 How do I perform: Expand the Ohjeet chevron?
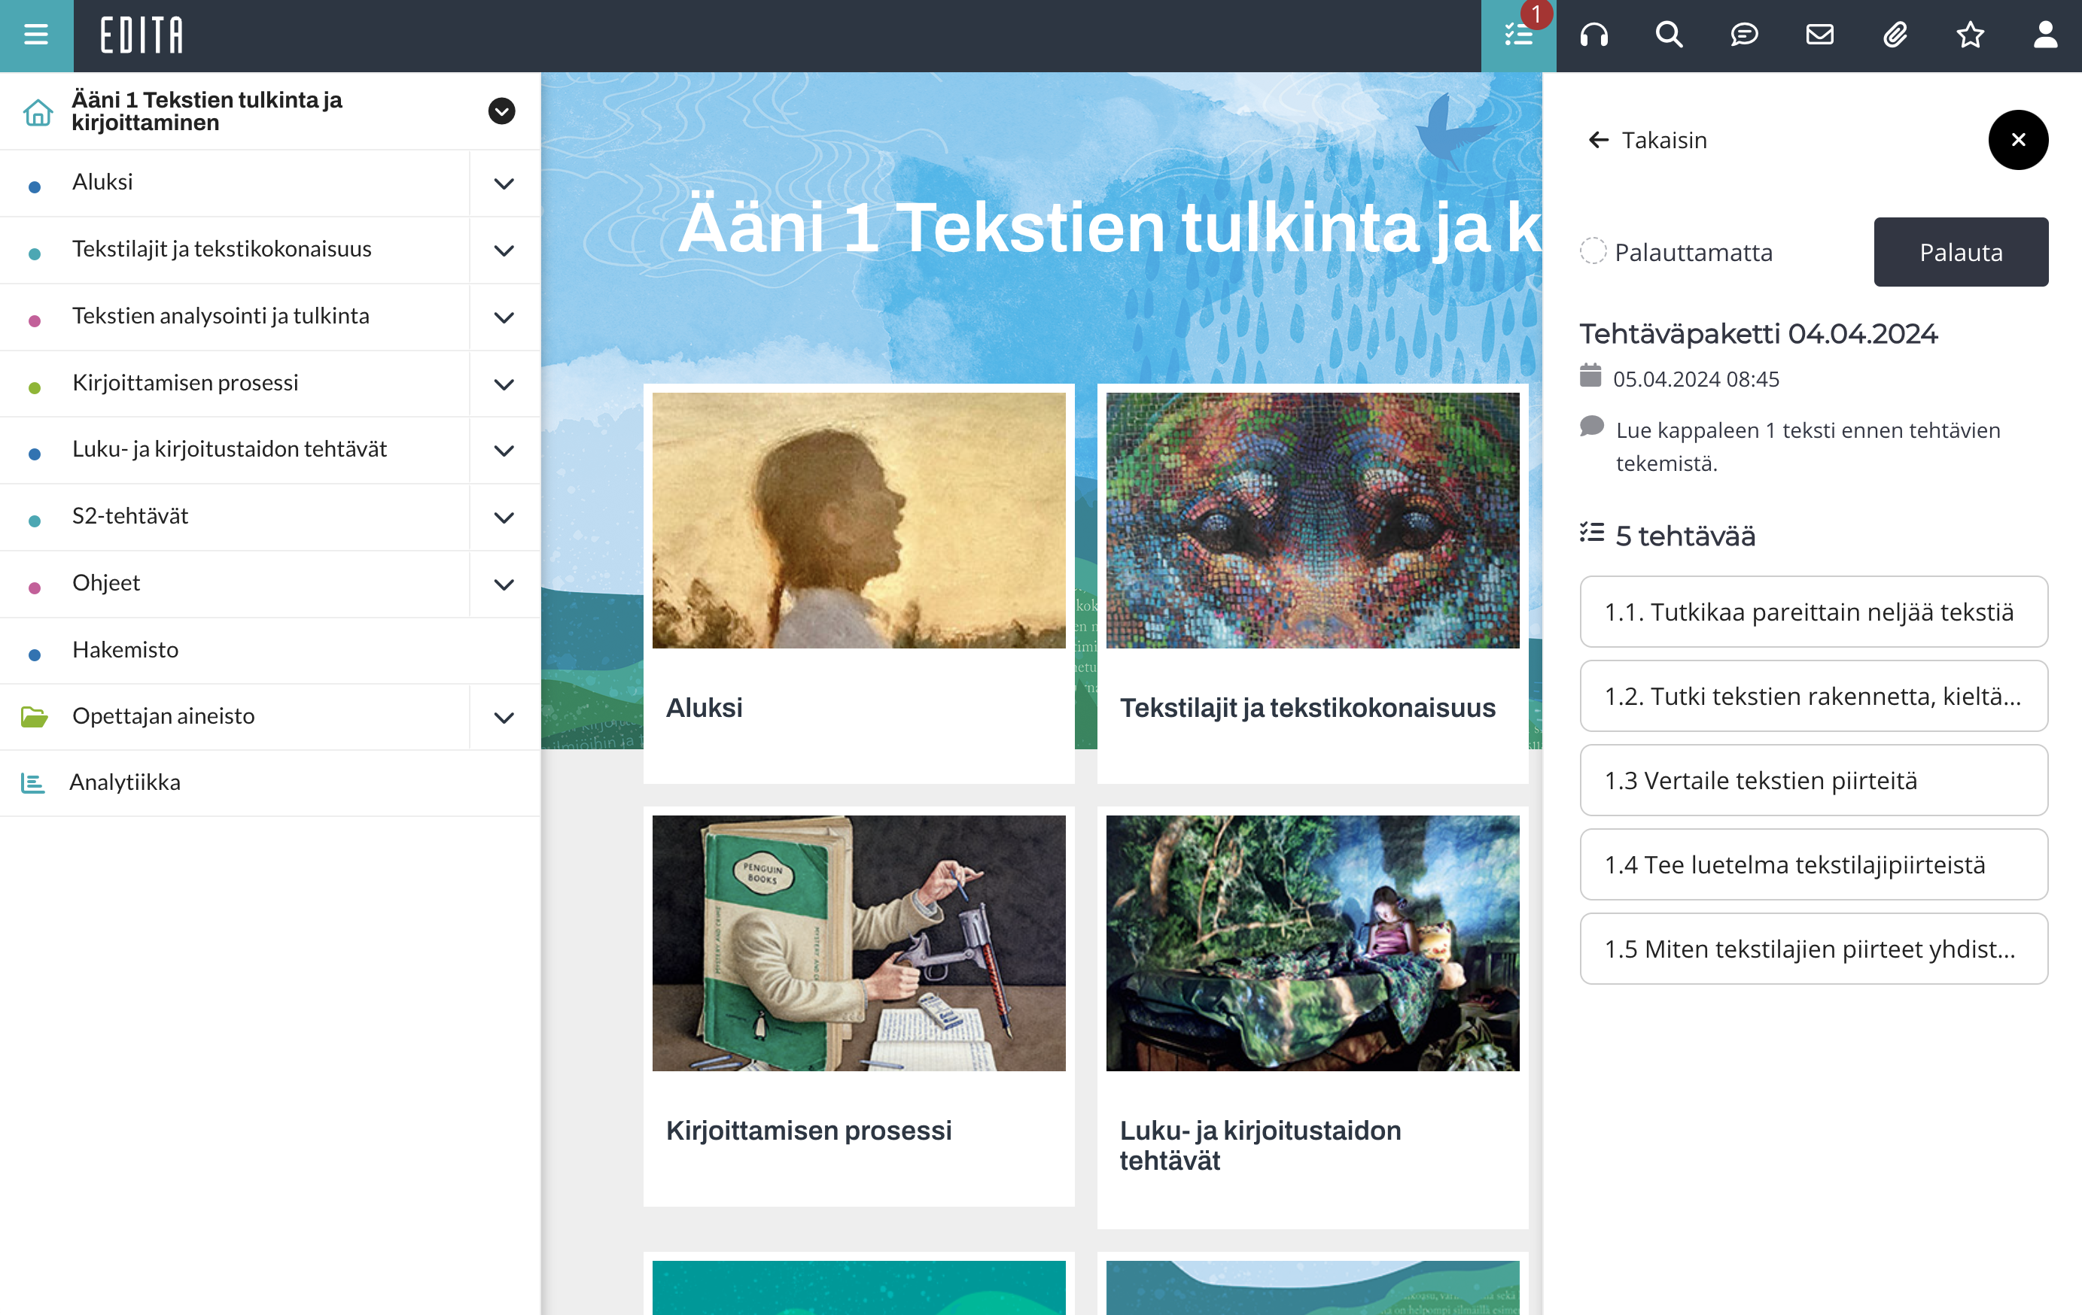point(504,584)
